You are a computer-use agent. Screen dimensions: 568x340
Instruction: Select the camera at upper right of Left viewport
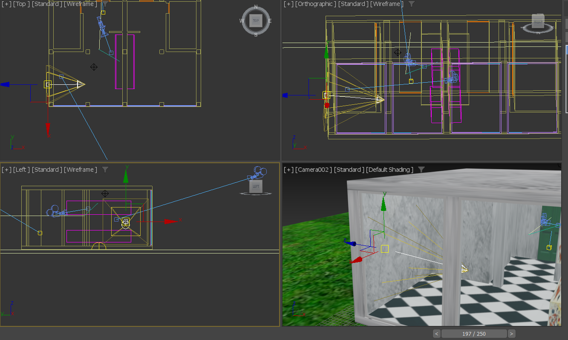(x=257, y=173)
